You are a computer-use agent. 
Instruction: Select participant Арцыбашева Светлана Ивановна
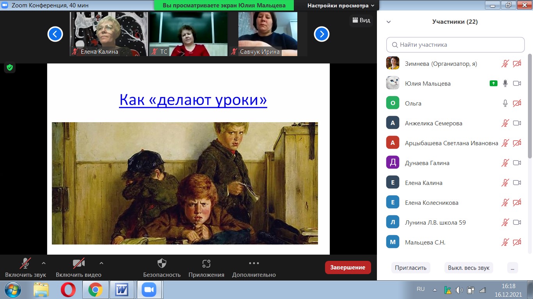451,143
